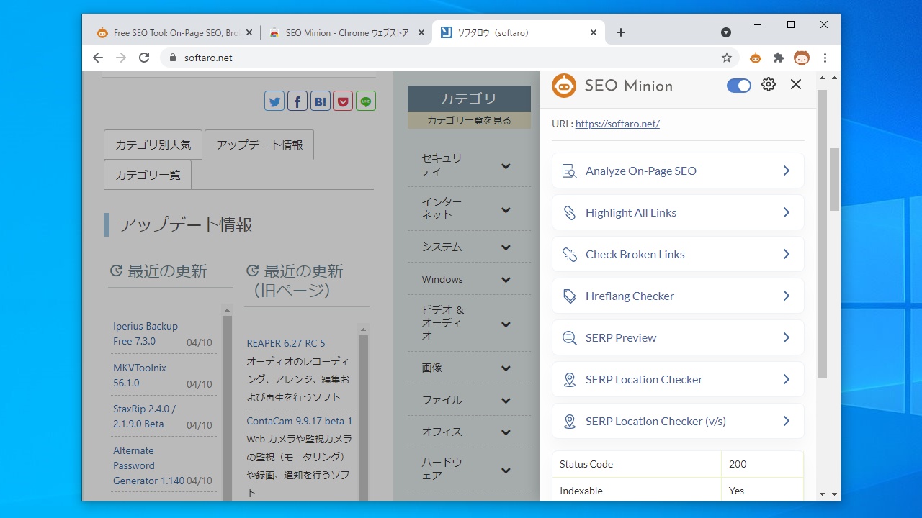
Task: Click SERP Location Checker pin icon
Action: coord(570,380)
